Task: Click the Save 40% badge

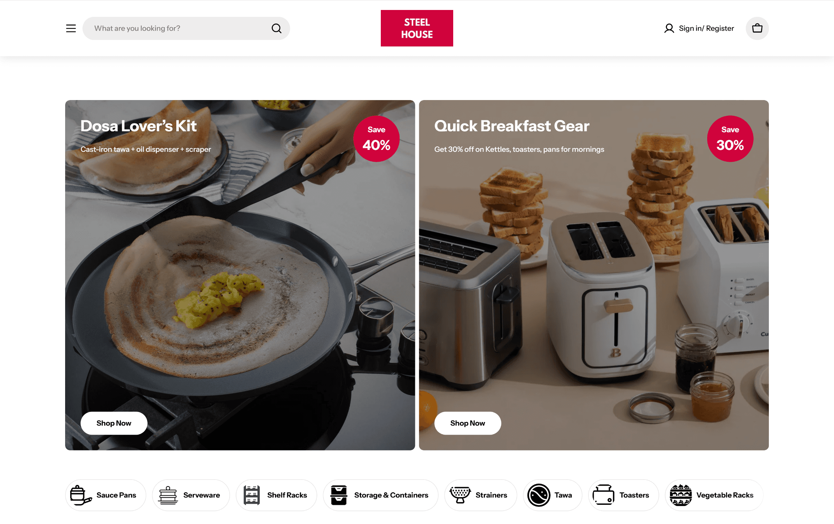Action: click(x=377, y=139)
